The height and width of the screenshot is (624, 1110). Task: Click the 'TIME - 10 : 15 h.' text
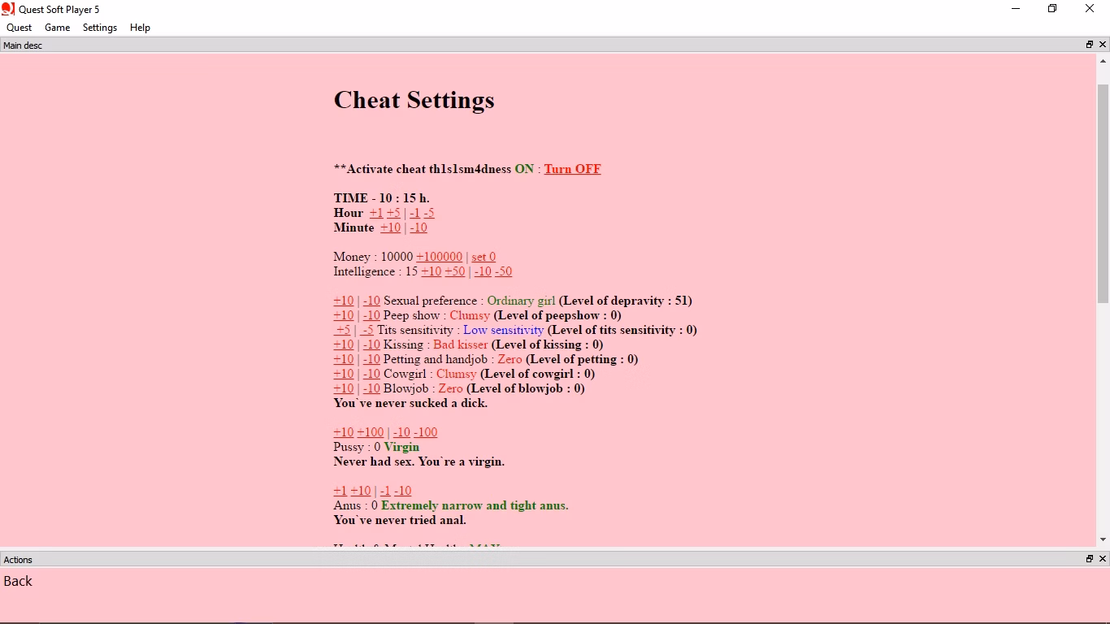click(382, 198)
